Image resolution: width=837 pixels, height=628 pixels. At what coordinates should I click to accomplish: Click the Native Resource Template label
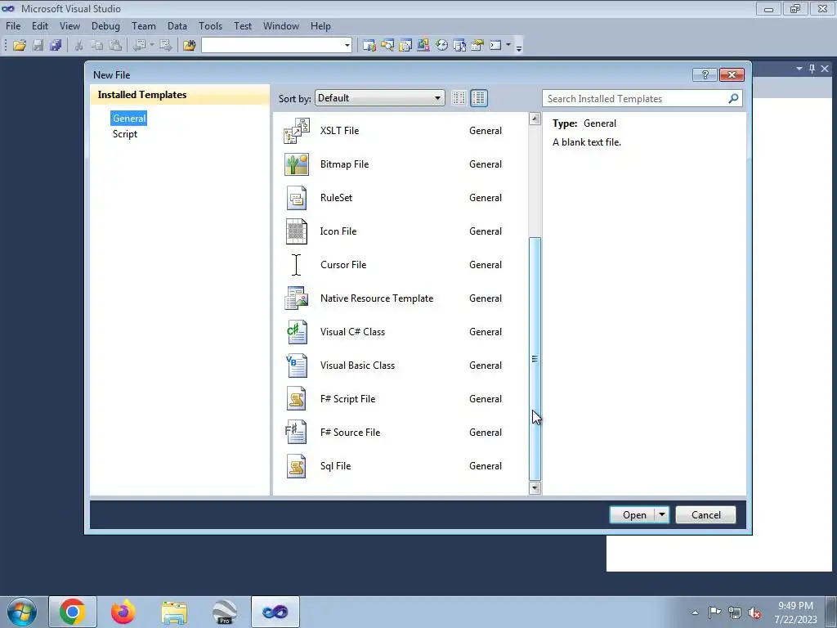377,298
